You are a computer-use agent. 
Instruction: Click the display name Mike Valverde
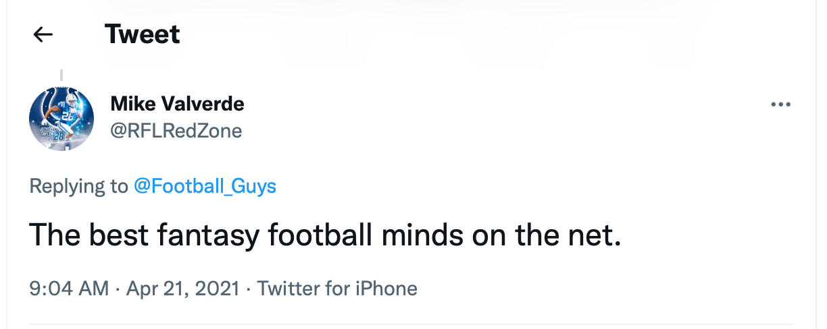(x=177, y=104)
